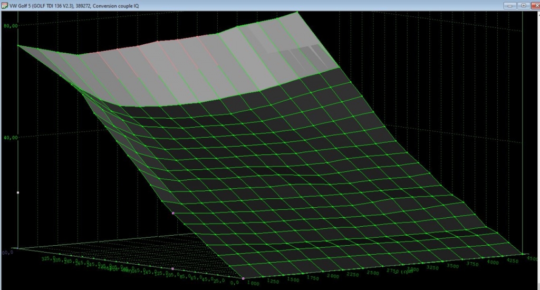
Task: Click the 3250 rpm axis label
Action: pos(433,268)
